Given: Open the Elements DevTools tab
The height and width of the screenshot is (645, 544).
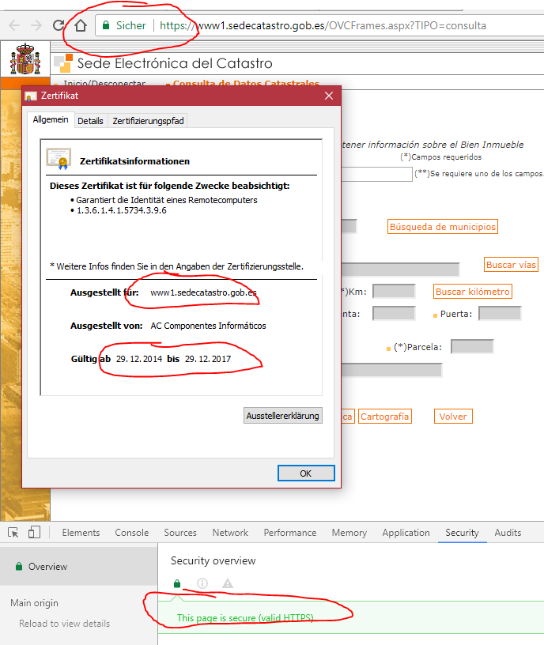Looking at the screenshot, I should 81,533.
